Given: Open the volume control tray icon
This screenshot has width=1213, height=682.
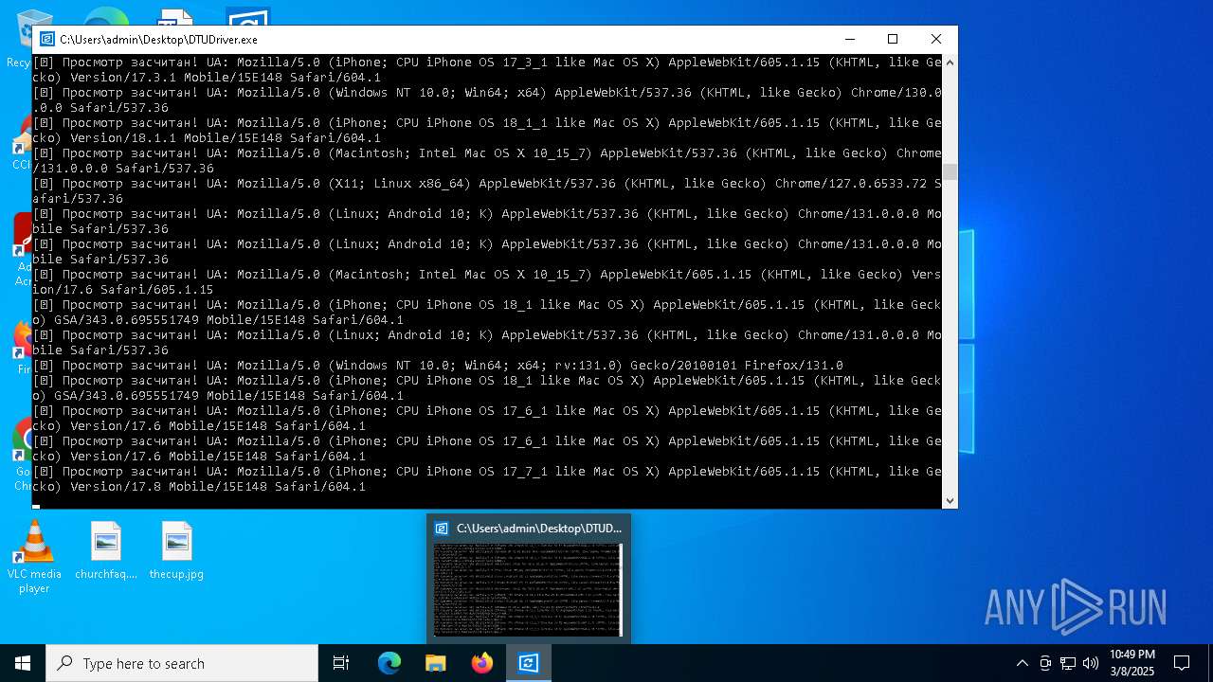Looking at the screenshot, I should click(x=1091, y=663).
